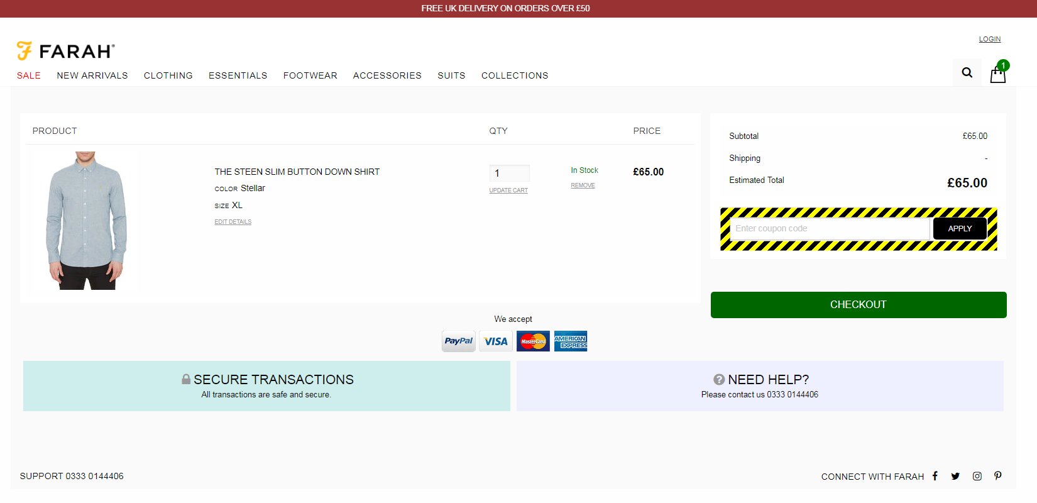The image size is (1037, 503).
Task: Click the LOGIN link
Action: coord(990,39)
